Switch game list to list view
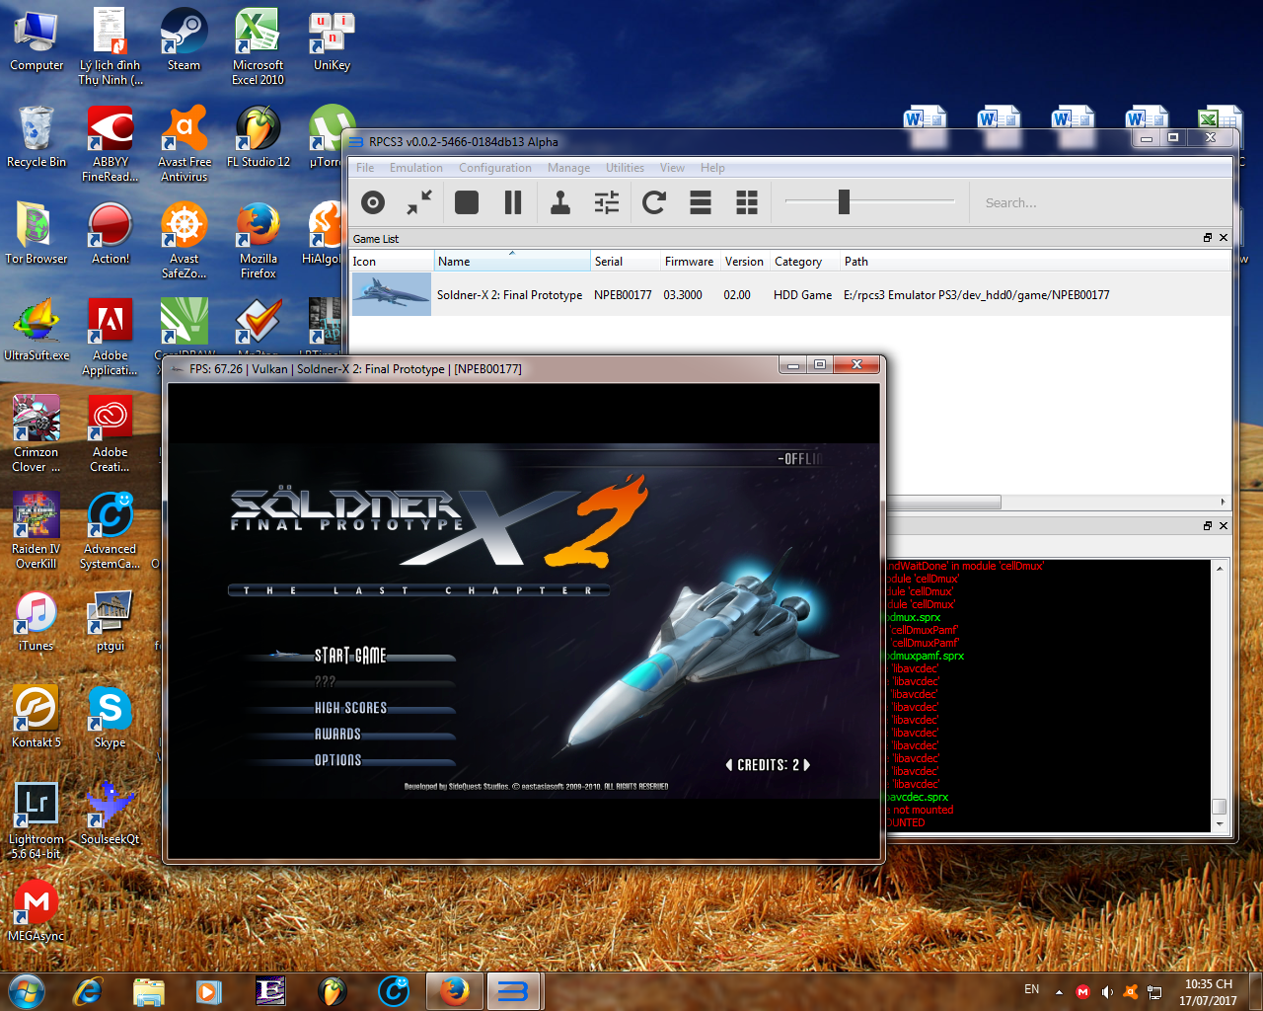Screen dimensions: 1263x1011 (x=701, y=203)
